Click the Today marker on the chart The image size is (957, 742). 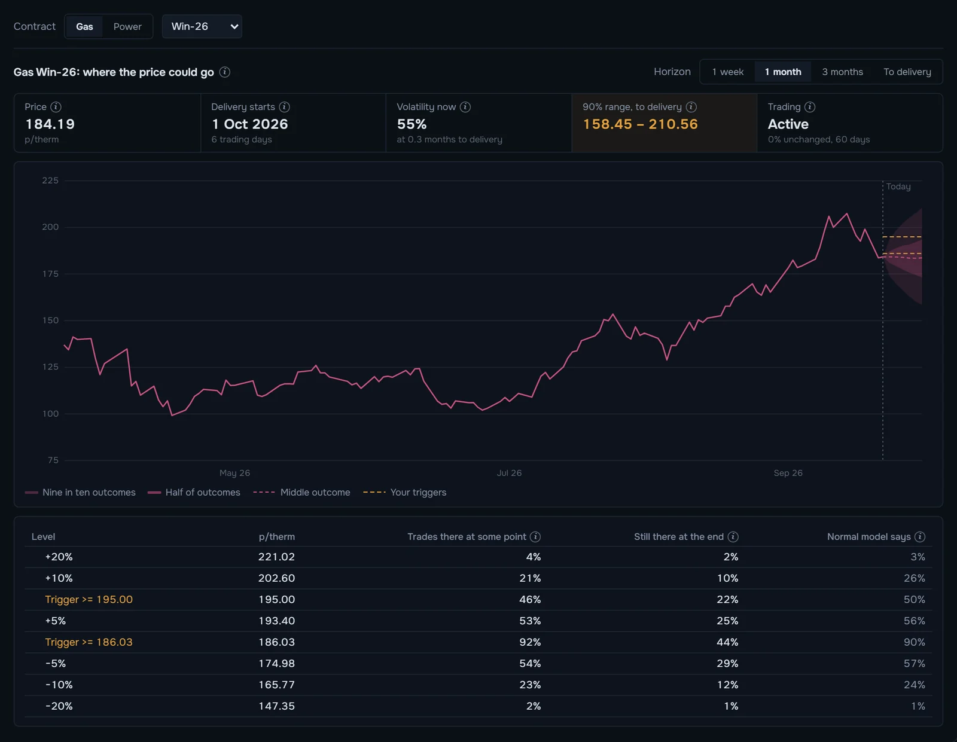tap(898, 187)
